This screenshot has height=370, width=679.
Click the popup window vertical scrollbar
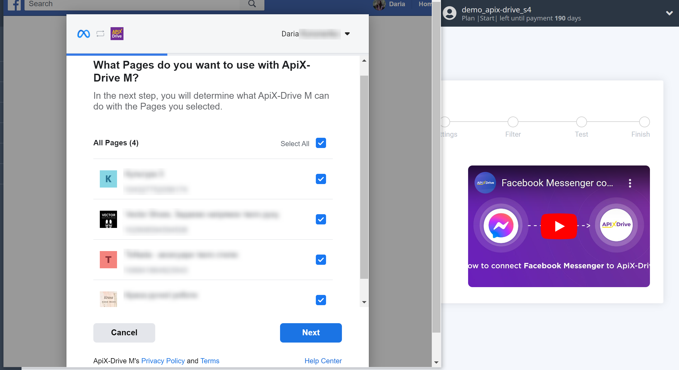point(436,167)
